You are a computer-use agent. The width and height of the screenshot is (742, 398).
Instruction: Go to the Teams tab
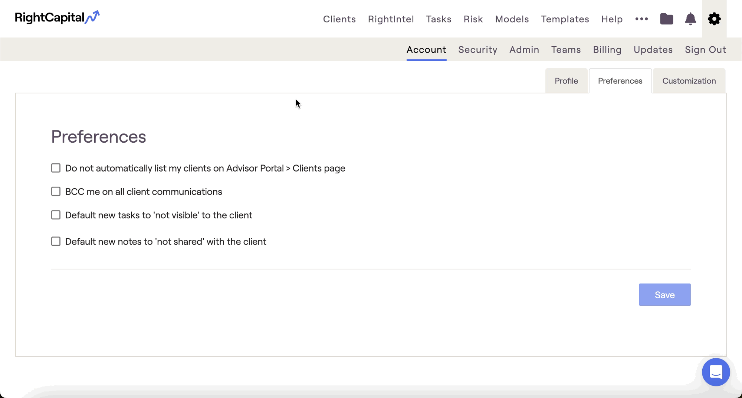point(566,50)
